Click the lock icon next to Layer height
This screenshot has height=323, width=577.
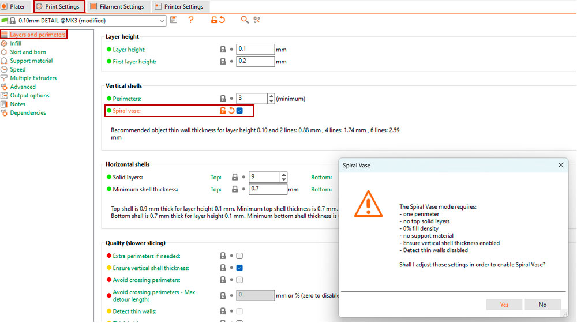pos(223,50)
